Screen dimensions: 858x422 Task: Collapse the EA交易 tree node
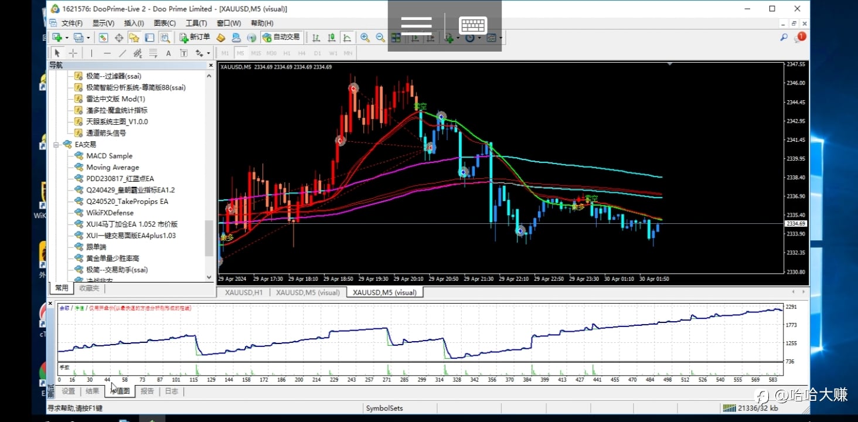[57, 144]
